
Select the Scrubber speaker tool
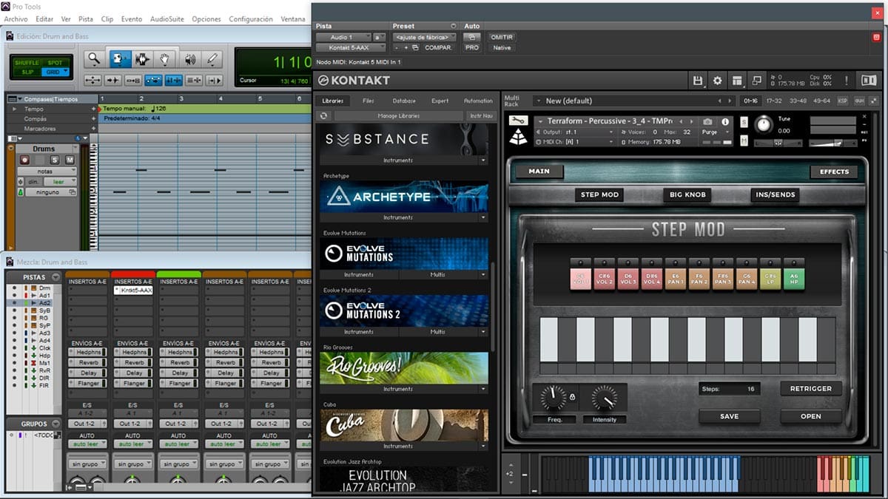[x=189, y=59]
